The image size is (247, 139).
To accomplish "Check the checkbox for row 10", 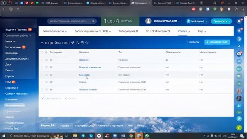I will click(x=42, y=60).
